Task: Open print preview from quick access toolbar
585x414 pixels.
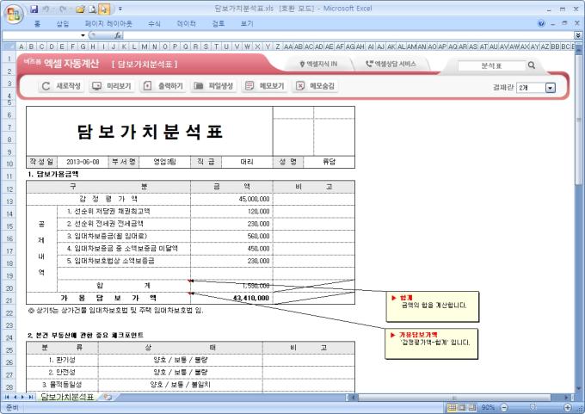Action: pyautogui.click(x=92, y=9)
